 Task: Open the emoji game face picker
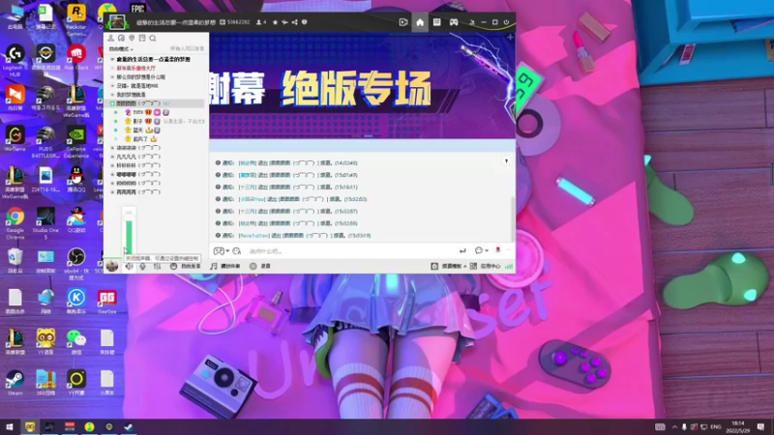(x=219, y=251)
